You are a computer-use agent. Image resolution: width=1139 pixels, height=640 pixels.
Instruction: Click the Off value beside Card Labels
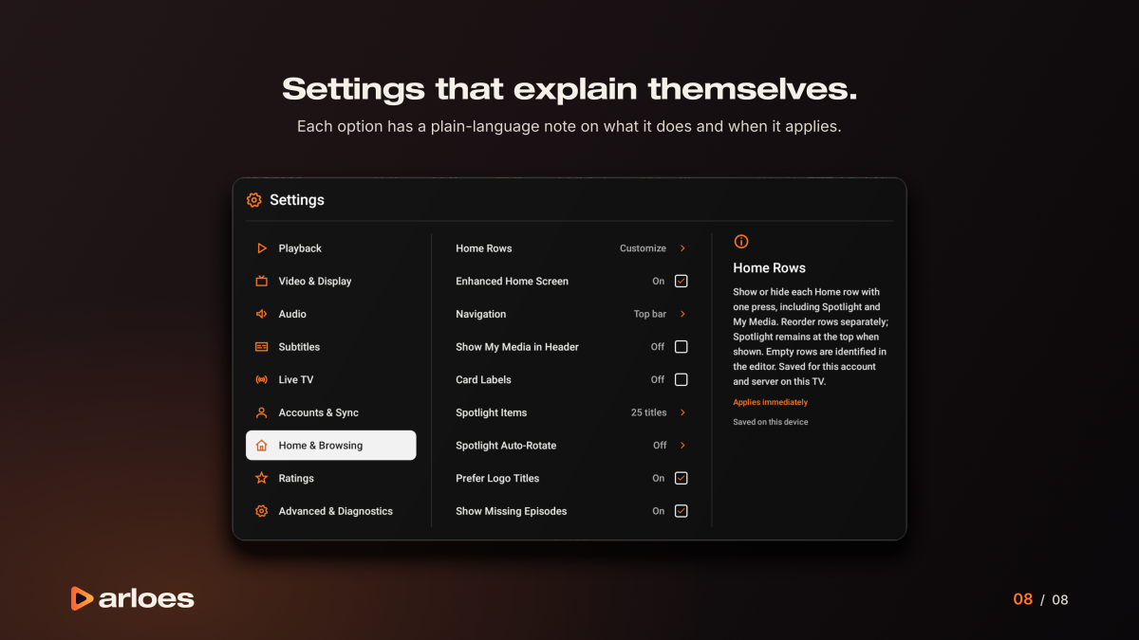click(658, 379)
